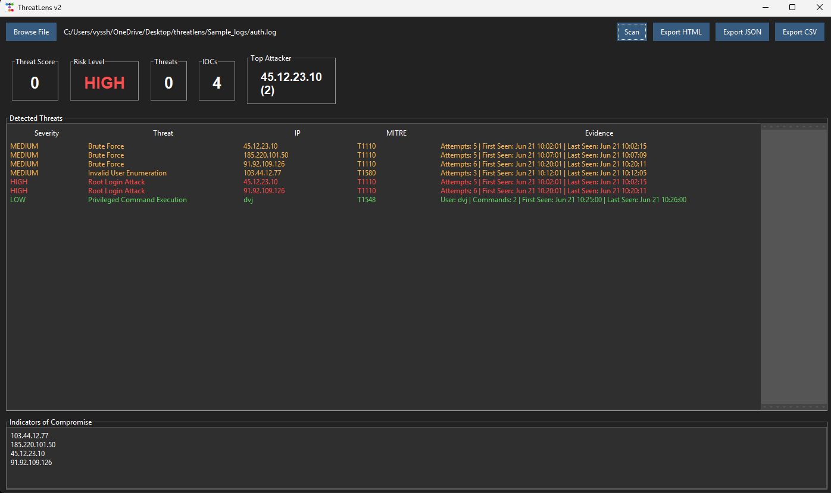Select the Root Login Attack row for 91.92.109.126

[x=384, y=191]
